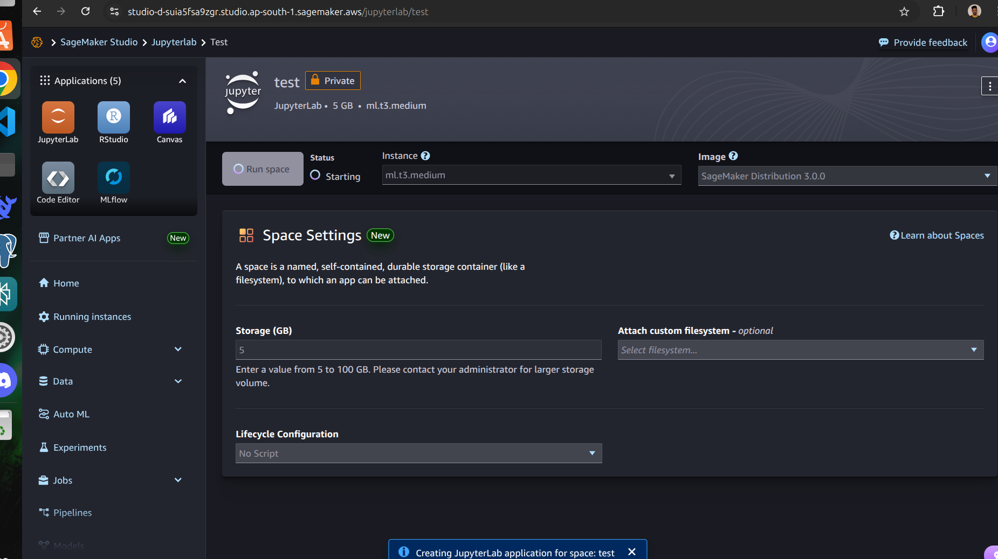998x559 pixels.
Task: Click the Instance help question-mark icon
Action: click(x=425, y=156)
